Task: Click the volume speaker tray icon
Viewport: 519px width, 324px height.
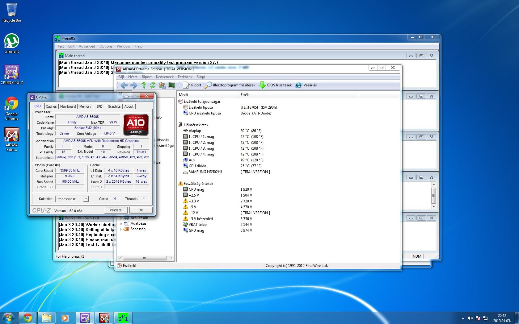Action: tap(470, 318)
